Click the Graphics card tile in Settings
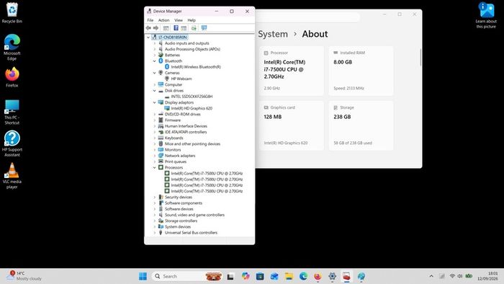Viewport: 504px width, 284px height. point(292,125)
